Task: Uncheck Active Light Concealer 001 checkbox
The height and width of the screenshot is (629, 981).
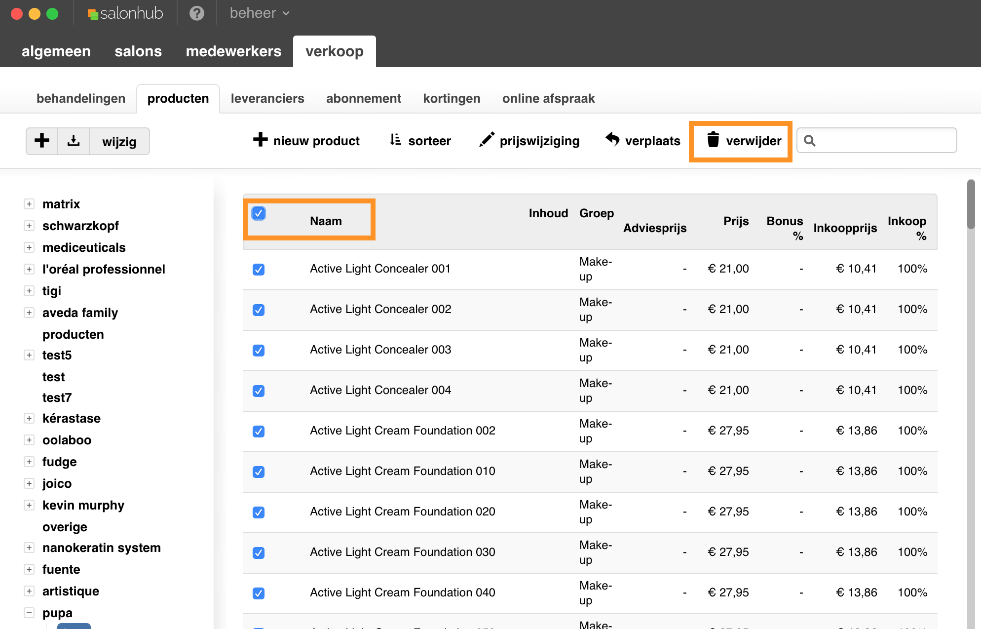Action: [x=259, y=270]
